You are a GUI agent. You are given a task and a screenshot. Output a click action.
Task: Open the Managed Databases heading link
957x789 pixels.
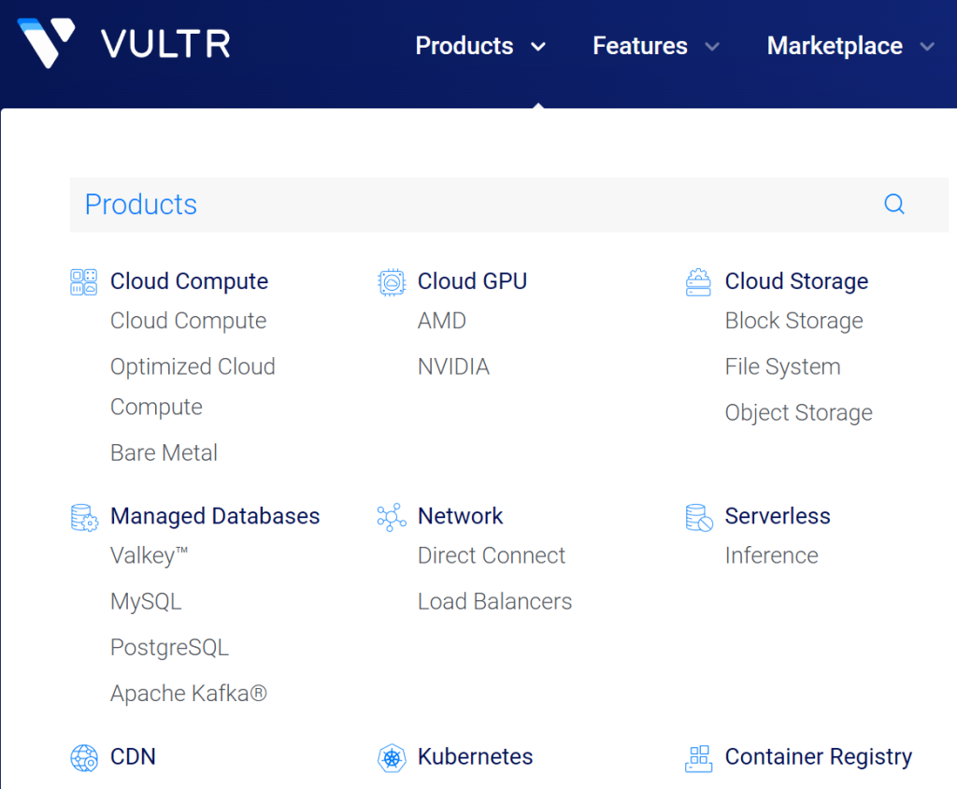pyautogui.click(x=215, y=517)
